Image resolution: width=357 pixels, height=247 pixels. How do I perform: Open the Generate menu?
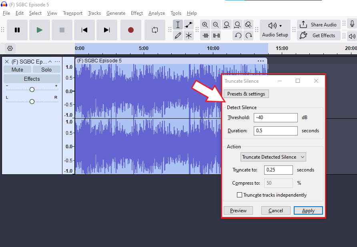coord(116,13)
